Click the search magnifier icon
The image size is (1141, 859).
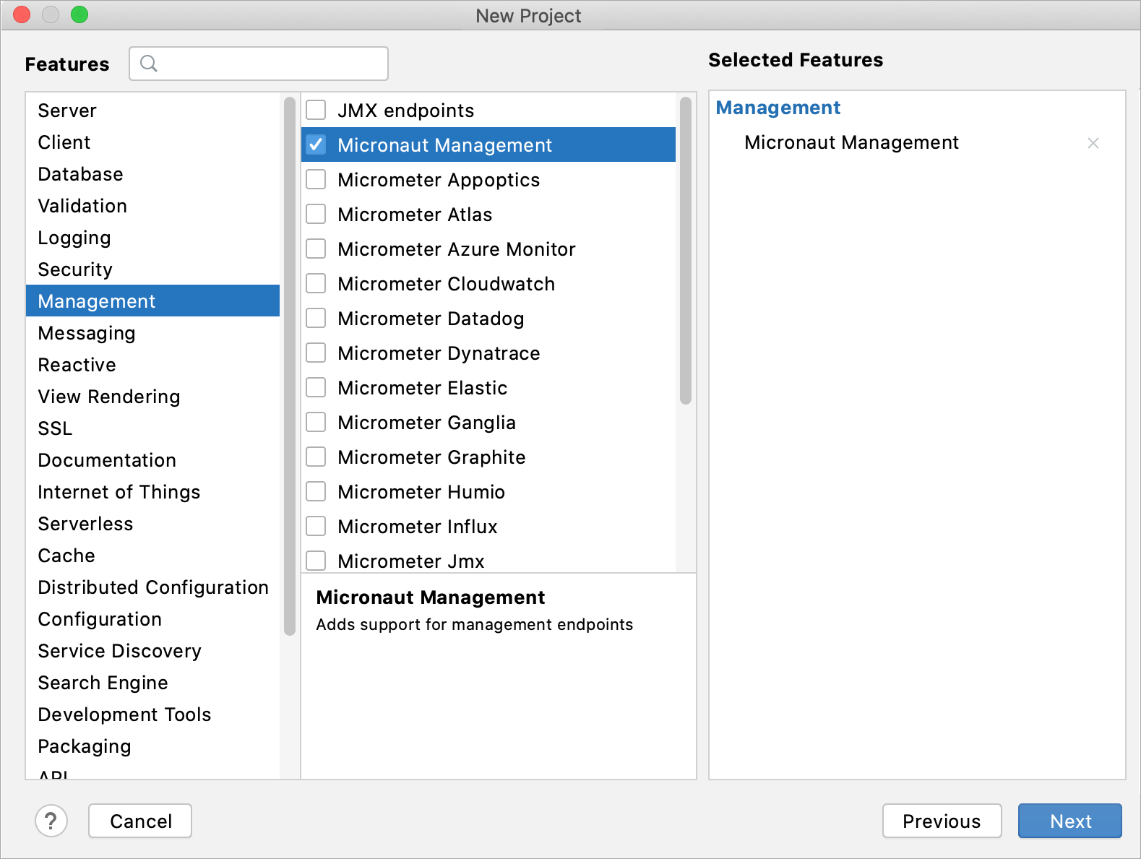click(149, 64)
